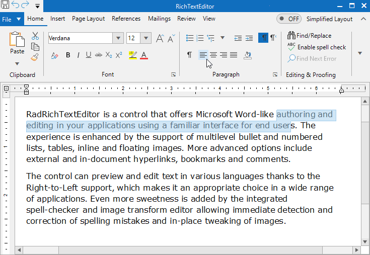Align text to the right
This screenshot has width=370, height=255.
pyautogui.click(x=224, y=55)
